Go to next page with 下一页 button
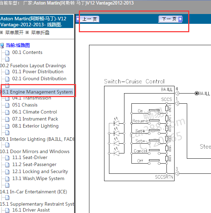This screenshot has width=211, height=213. (x=170, y=19)
